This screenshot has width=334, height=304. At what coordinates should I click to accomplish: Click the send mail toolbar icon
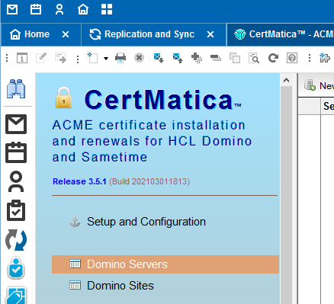(178, 58)
